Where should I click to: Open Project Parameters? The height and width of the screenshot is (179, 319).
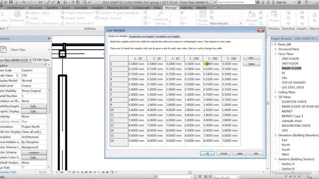77,13
